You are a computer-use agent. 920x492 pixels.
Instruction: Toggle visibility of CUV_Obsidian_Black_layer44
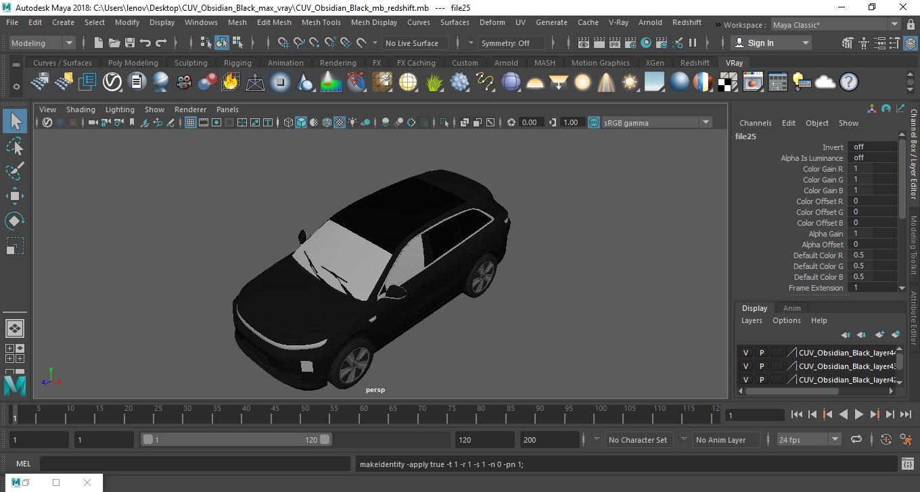(745, 353)
